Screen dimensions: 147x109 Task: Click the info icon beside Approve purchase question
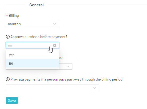click(x=8, y=37)
